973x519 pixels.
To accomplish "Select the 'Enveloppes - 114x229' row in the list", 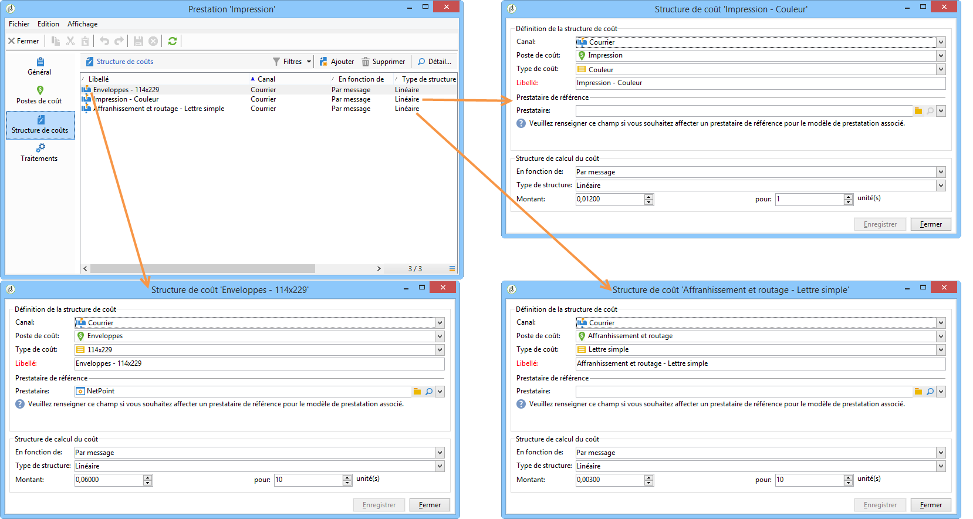I will 269,90.
